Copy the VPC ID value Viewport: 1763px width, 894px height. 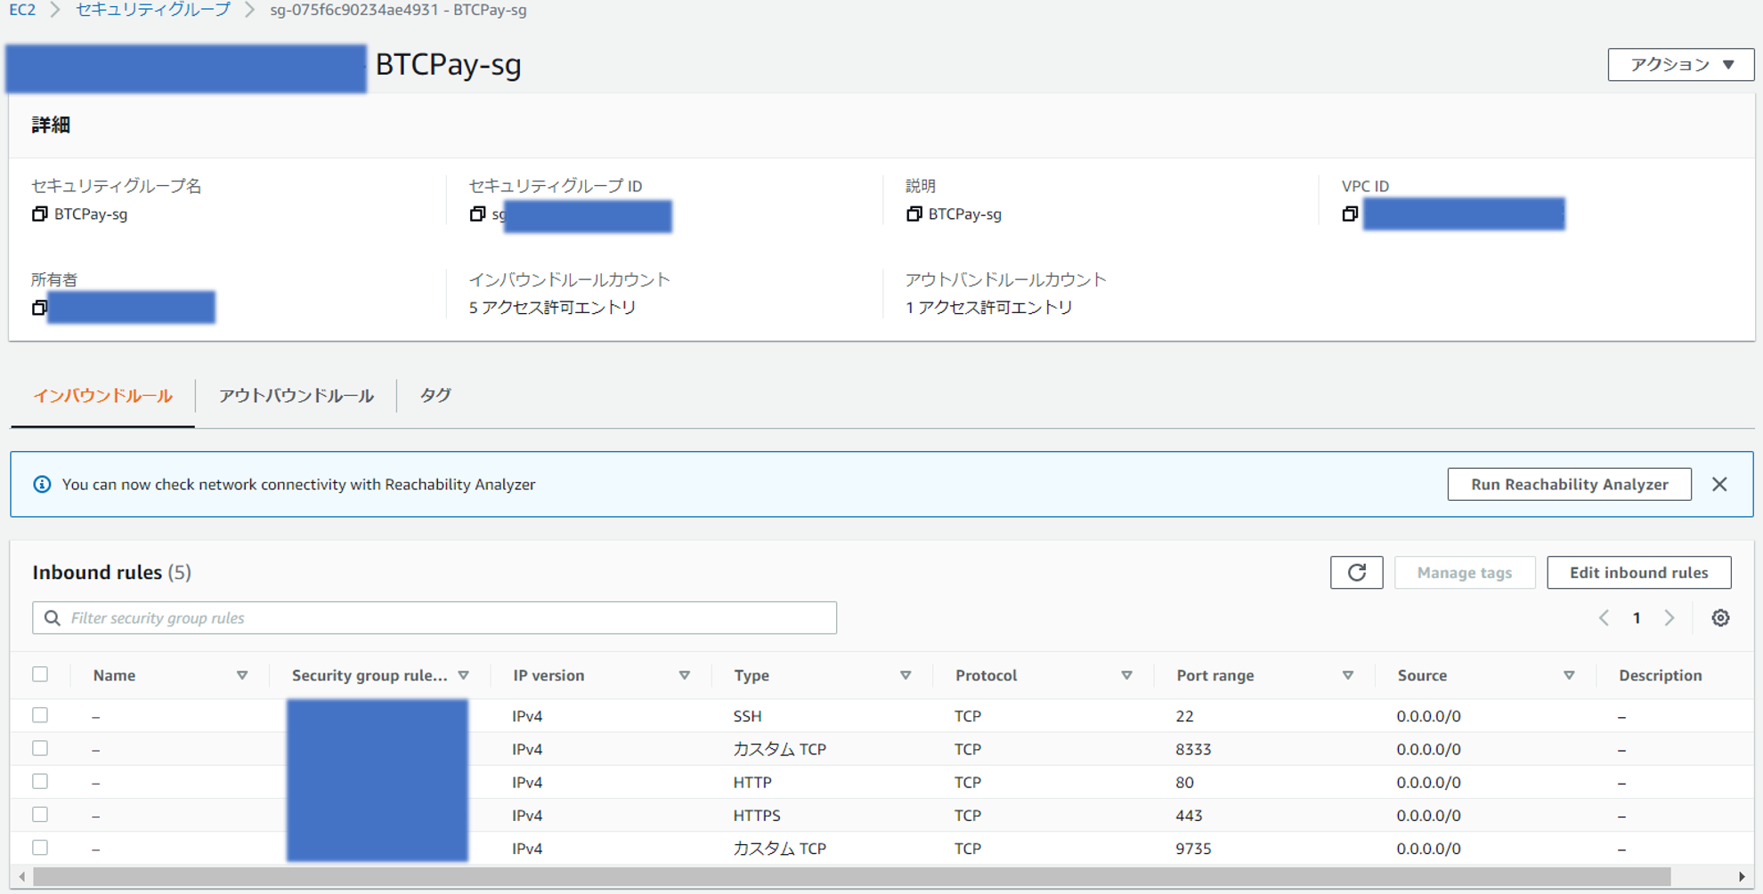click(1350, 214)
